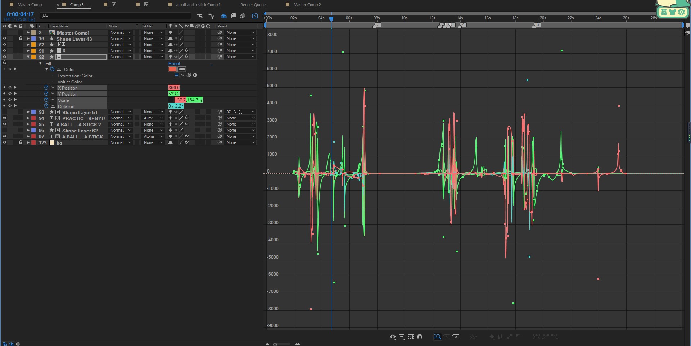
Task: Toggle Draft 3D mode icon
Action: click(212, 16)
